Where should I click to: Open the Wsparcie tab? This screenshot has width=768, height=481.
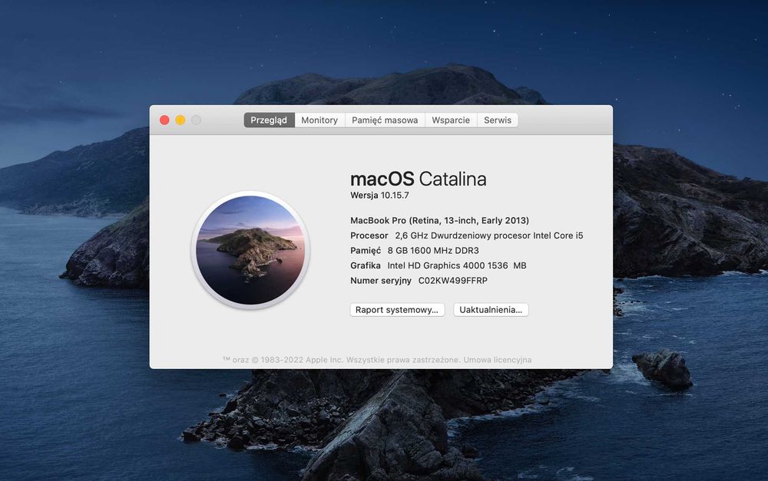451,120
